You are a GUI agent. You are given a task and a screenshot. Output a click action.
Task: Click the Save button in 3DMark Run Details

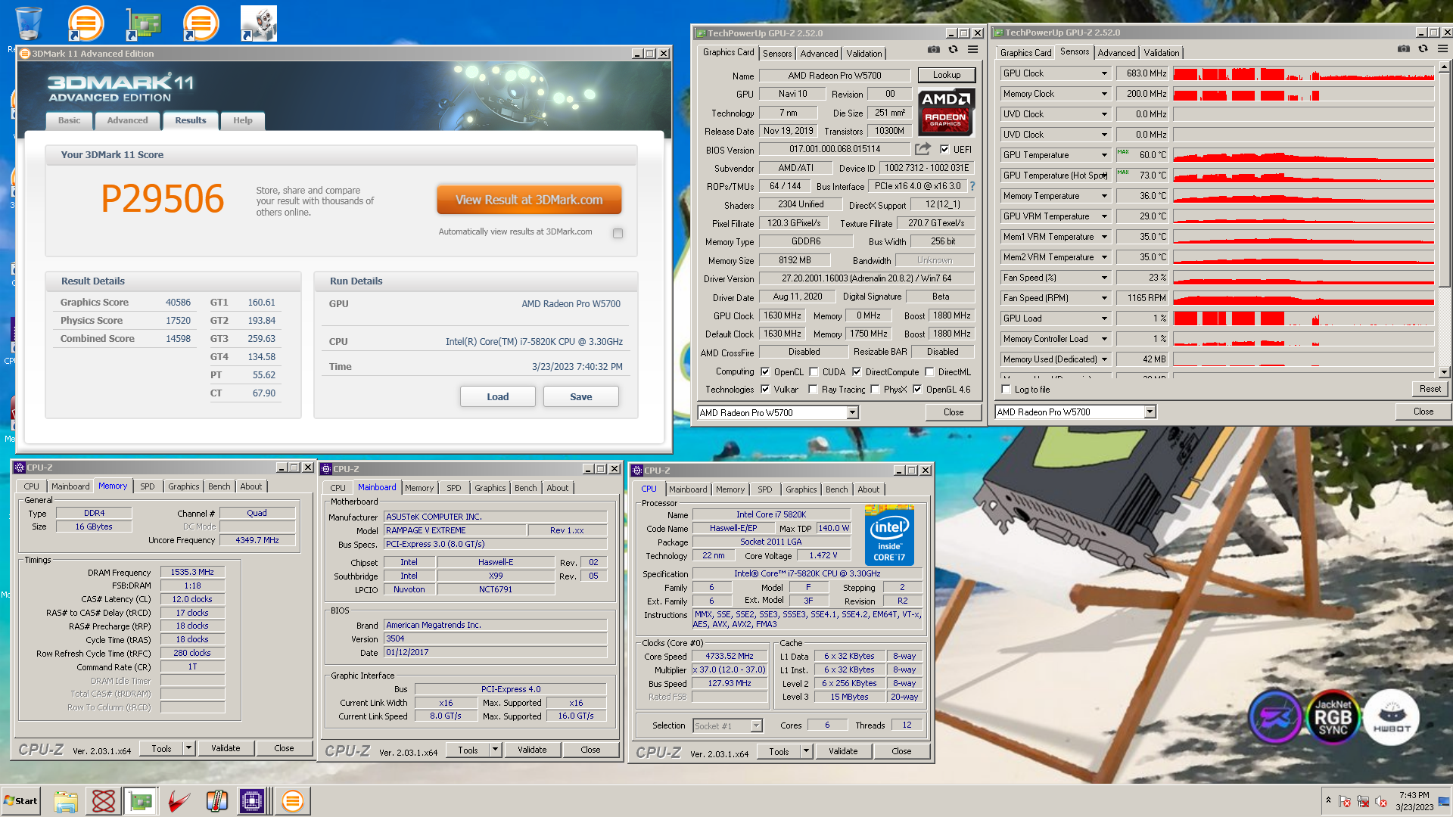(580, 396)
